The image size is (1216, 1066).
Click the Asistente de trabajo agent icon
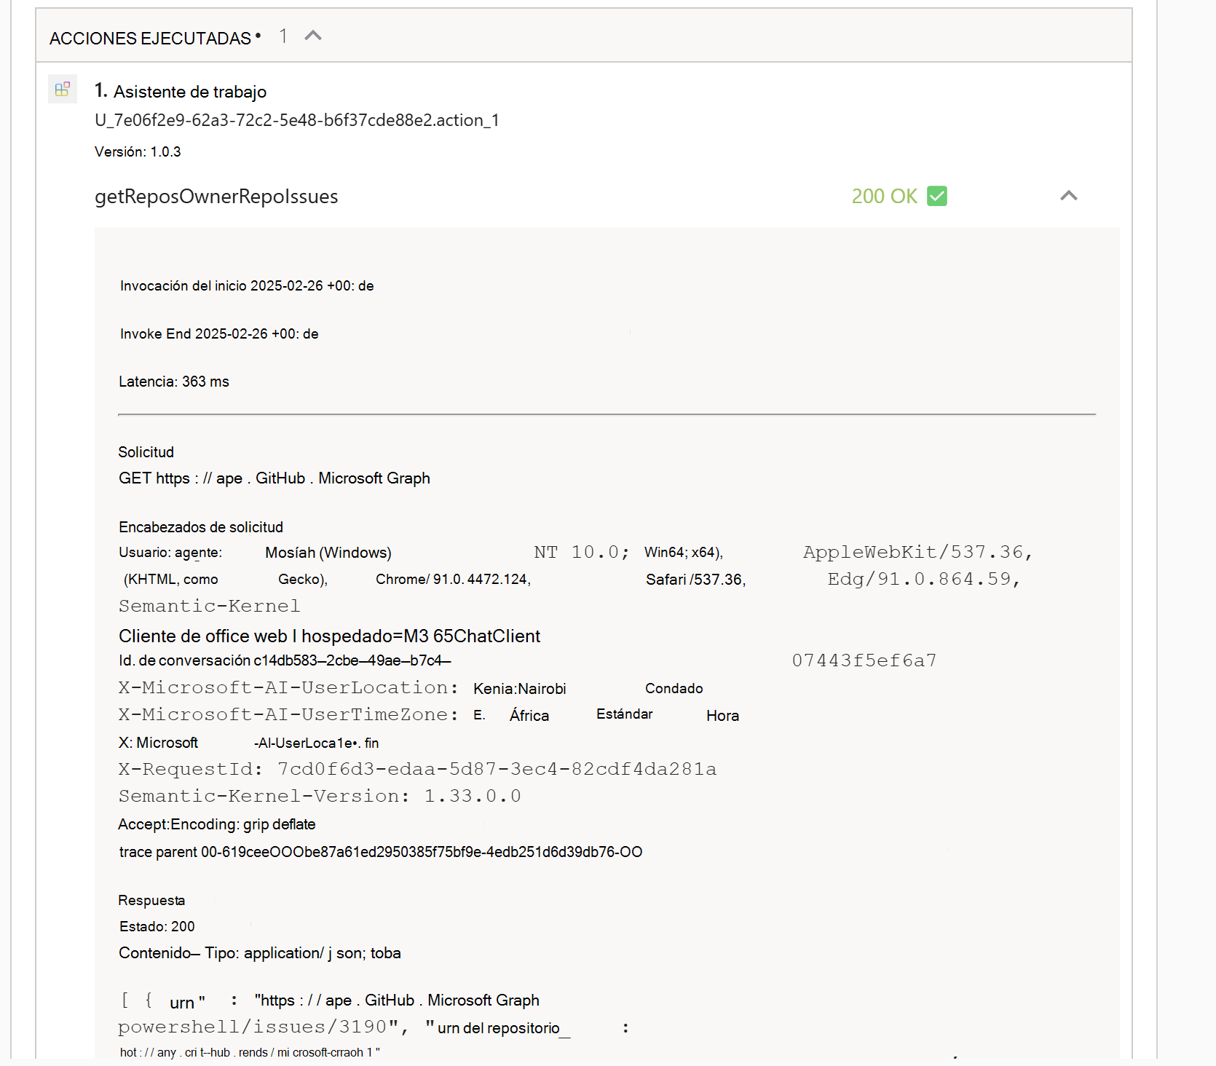tap(63, 89)
